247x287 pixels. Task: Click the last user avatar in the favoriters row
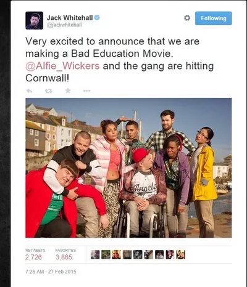coord(181,254)
